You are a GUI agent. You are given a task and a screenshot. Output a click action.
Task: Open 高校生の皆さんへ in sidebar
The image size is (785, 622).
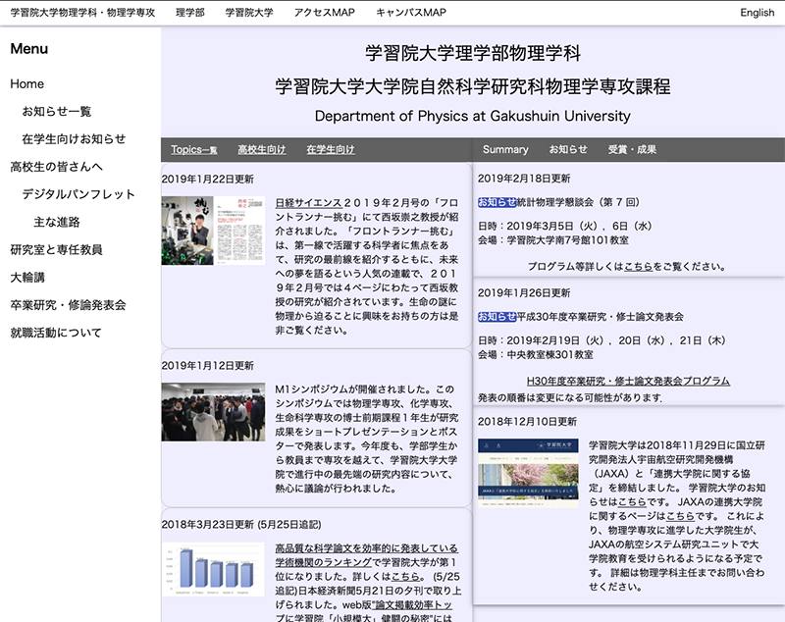(x=57, y=166)
